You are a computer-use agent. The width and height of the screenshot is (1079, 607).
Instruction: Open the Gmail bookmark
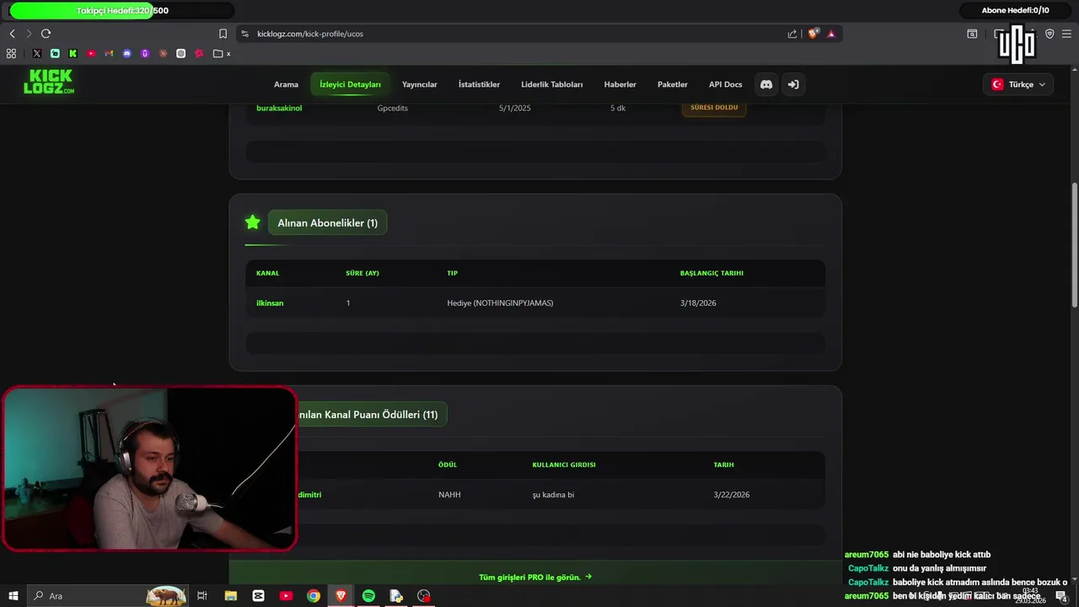click(109, 53)
